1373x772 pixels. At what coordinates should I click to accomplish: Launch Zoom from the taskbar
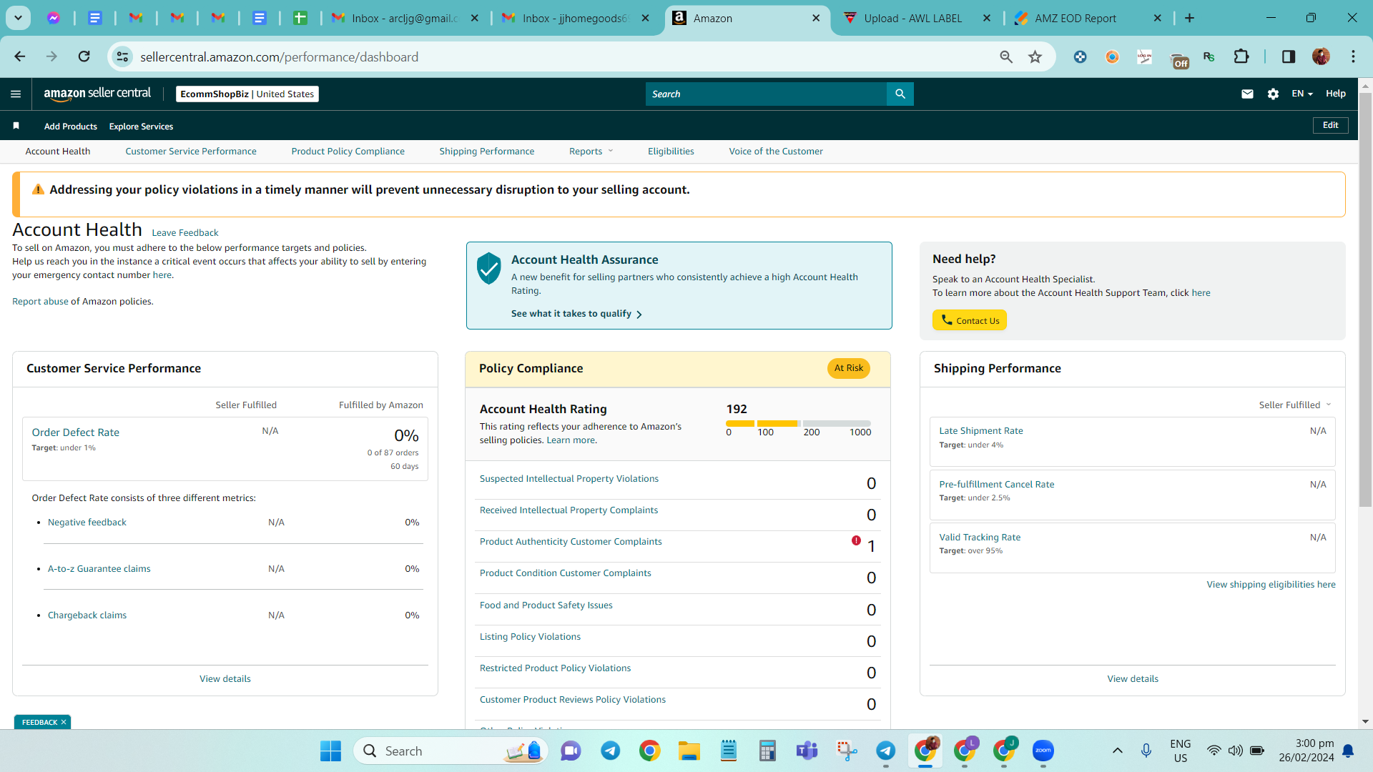[1043, 751]
